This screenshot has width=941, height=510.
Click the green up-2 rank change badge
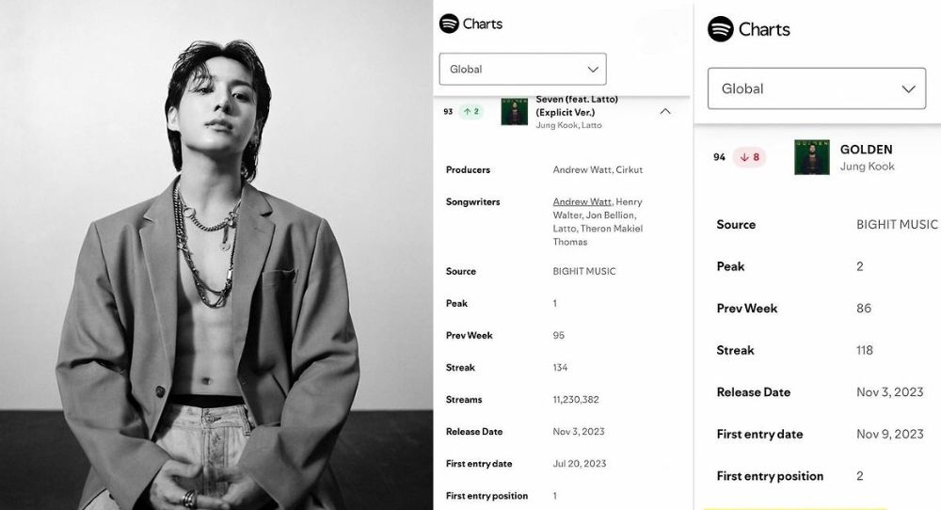click(471, 112)
